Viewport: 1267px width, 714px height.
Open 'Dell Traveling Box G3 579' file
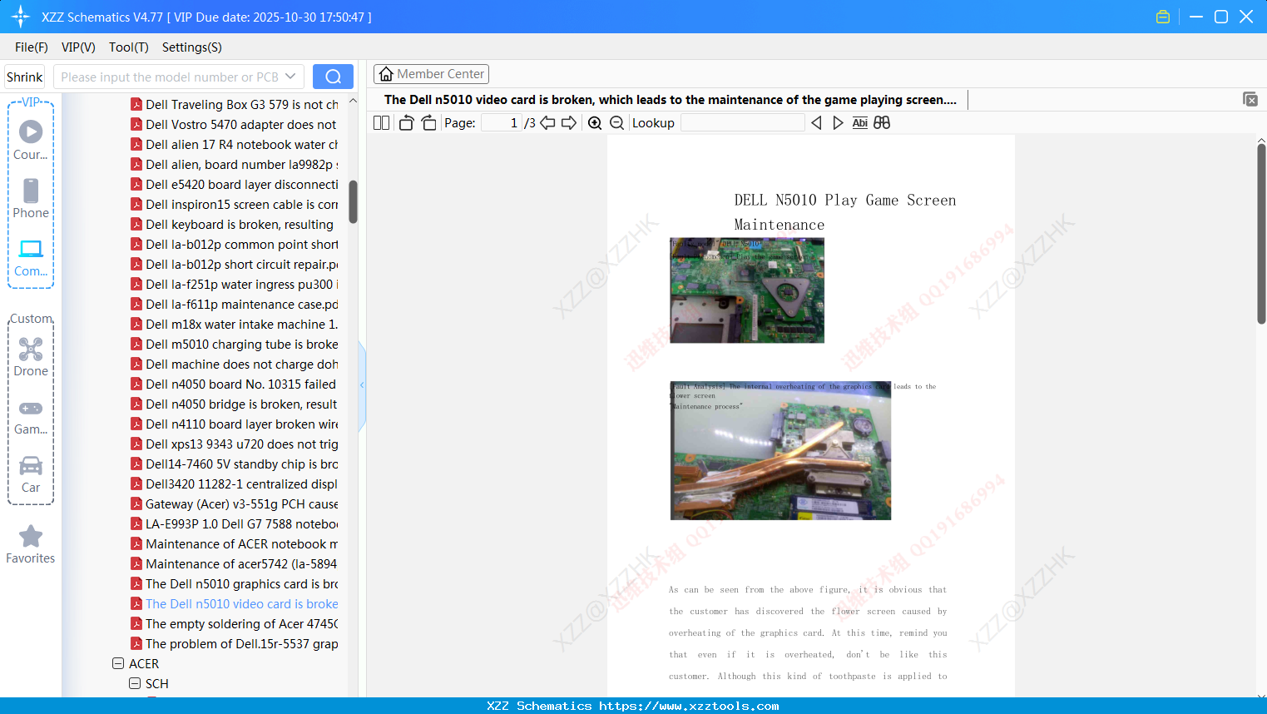235,104
